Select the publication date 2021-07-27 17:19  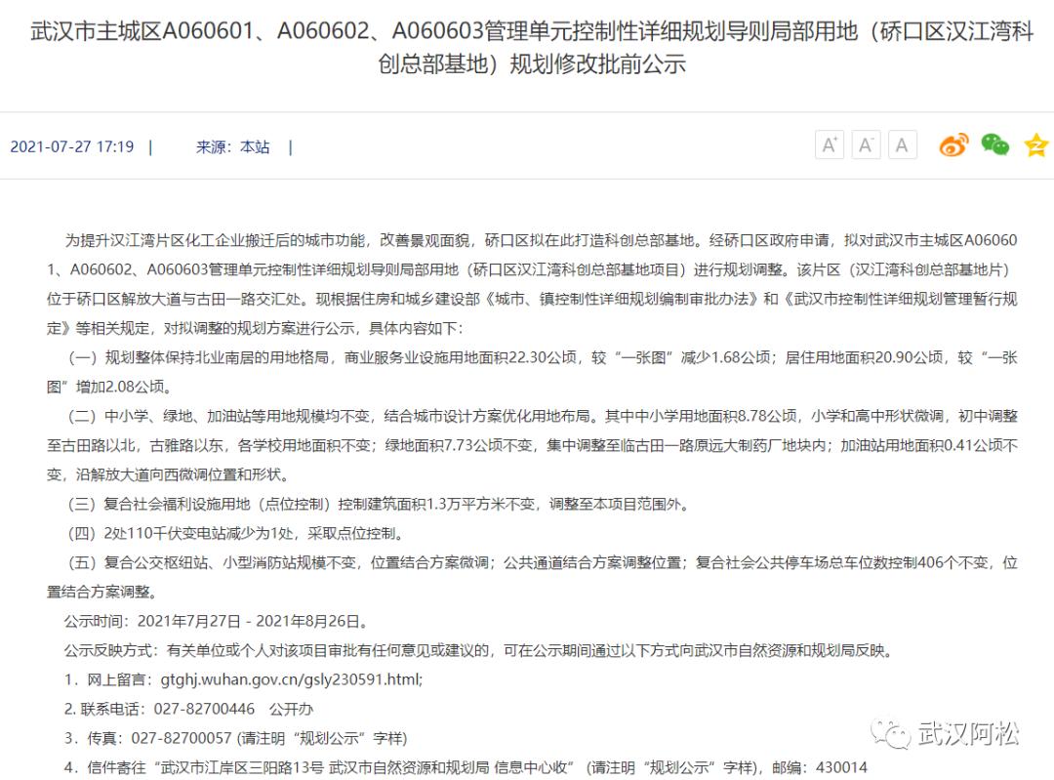pyautogui.click(x=74, y=146)
